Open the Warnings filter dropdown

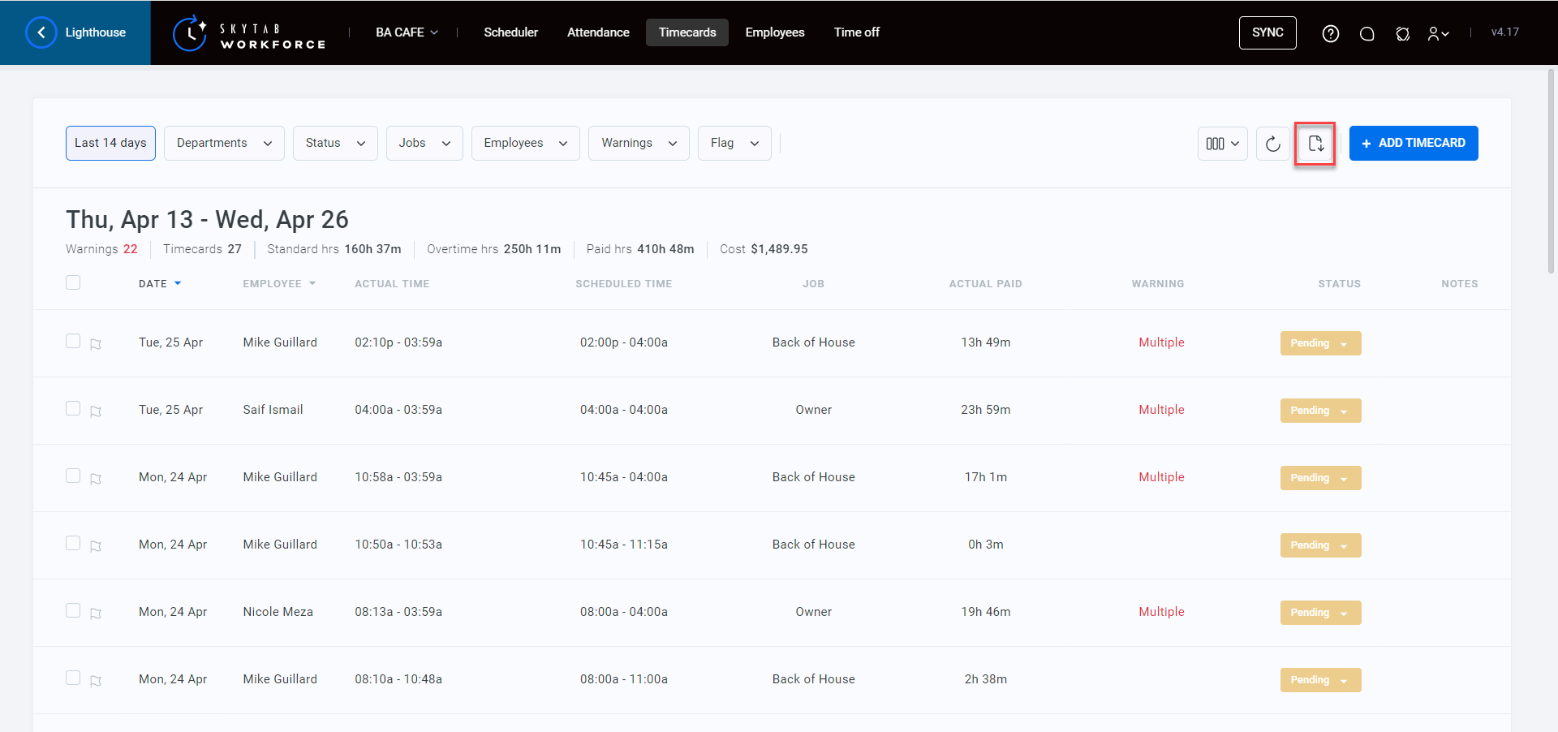point(638,143)
